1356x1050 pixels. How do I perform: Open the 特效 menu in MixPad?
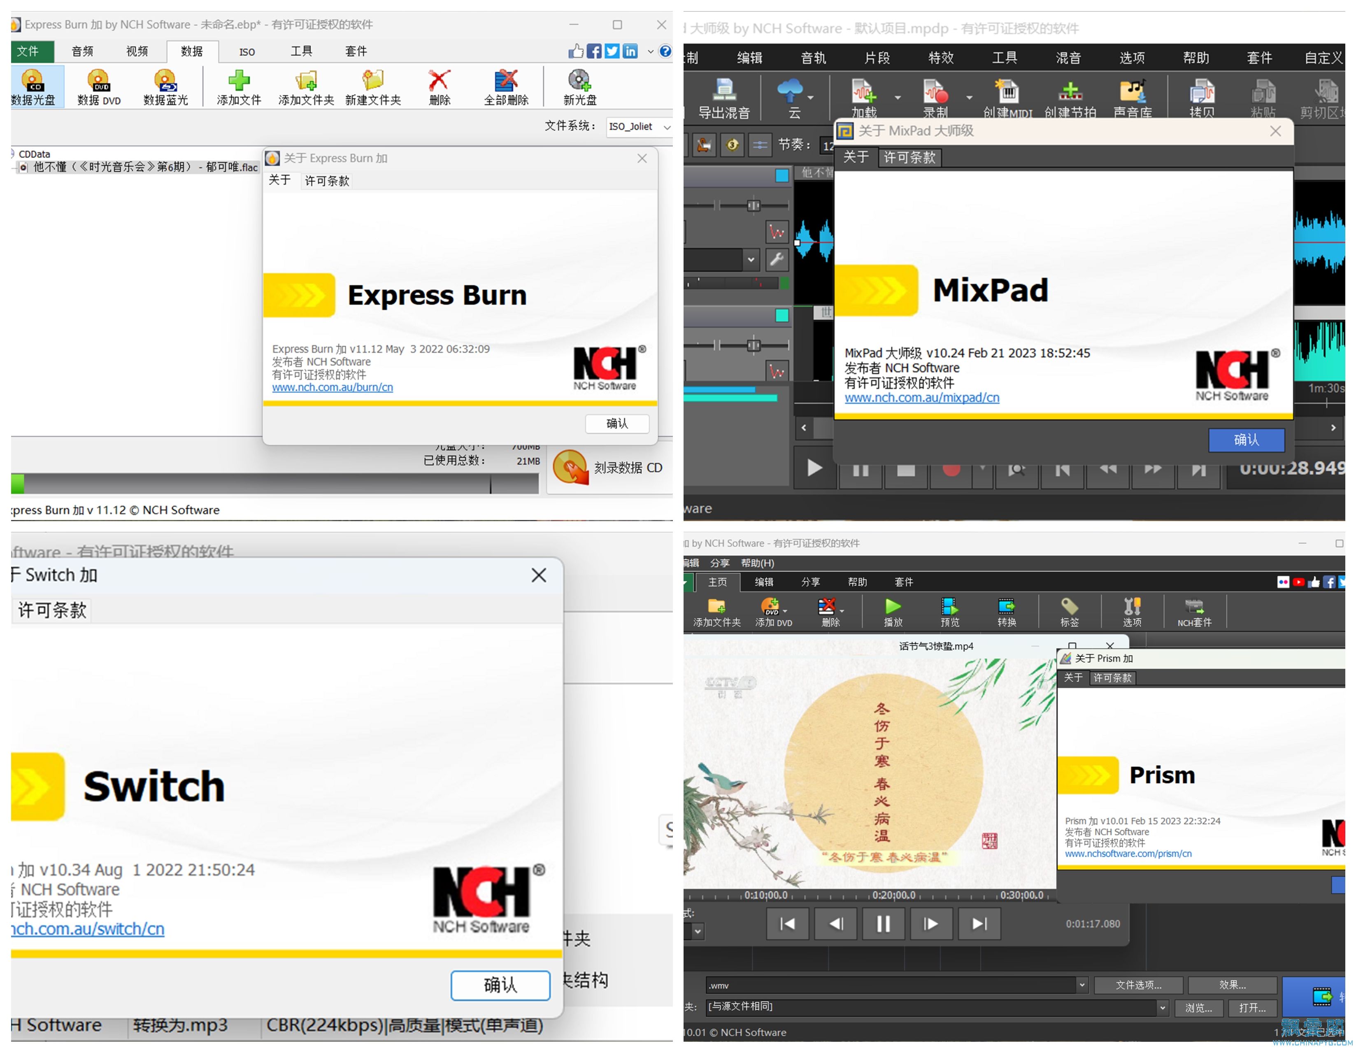(941, 58)
